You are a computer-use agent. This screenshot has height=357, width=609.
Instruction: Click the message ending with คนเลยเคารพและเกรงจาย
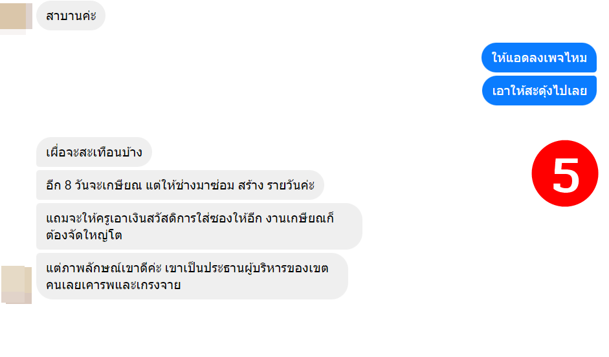point(192,276)
